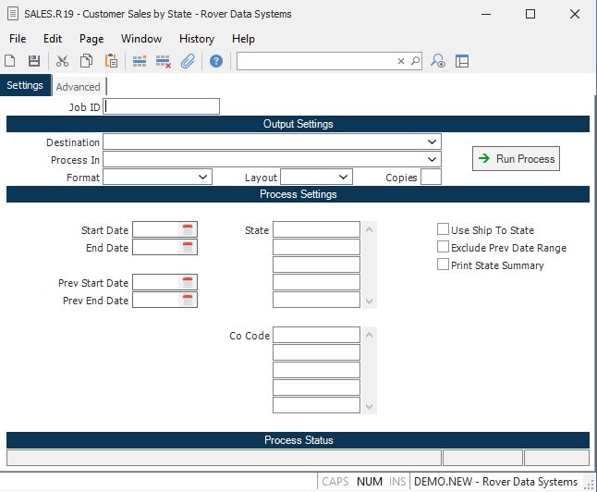The height and width of the screenshot is (492, 597).
Task: Click the delete row icon with red X
Action: 164,61
